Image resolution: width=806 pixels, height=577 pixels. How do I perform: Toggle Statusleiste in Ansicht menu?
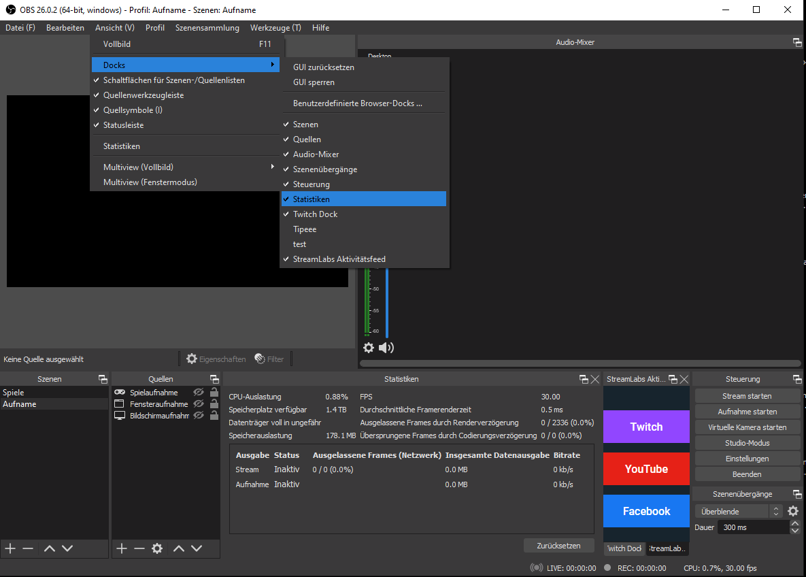point(123,125)
